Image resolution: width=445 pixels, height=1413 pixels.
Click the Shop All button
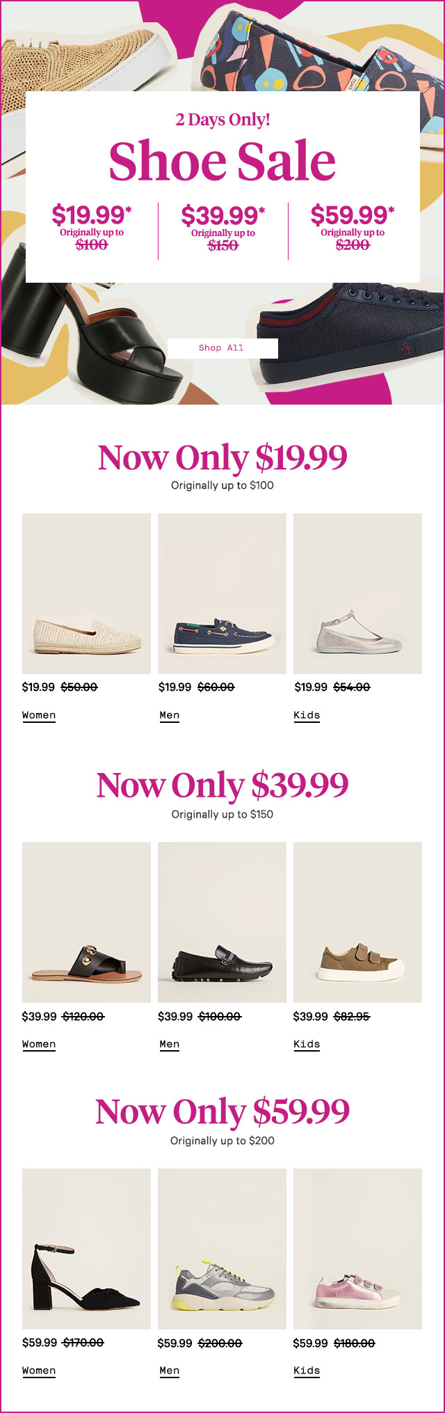[x=222, y=348]
